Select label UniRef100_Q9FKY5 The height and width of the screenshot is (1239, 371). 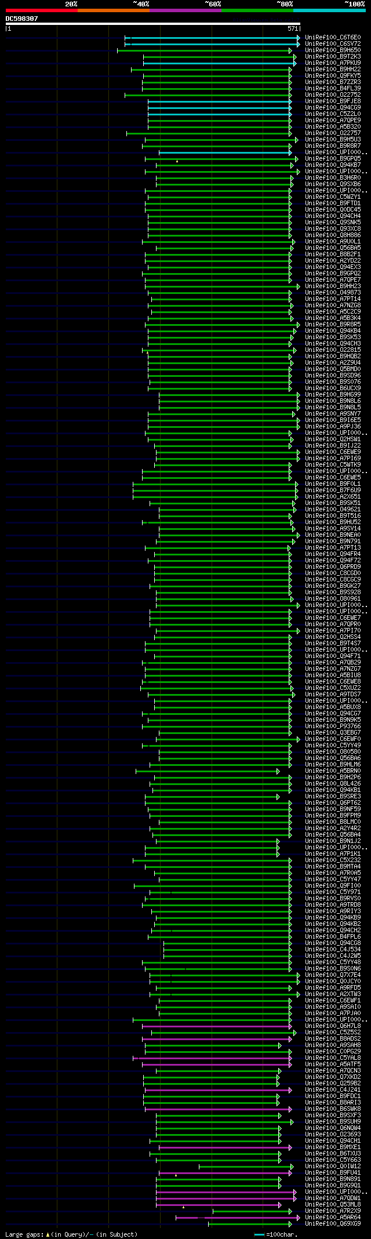click(333, 76)
